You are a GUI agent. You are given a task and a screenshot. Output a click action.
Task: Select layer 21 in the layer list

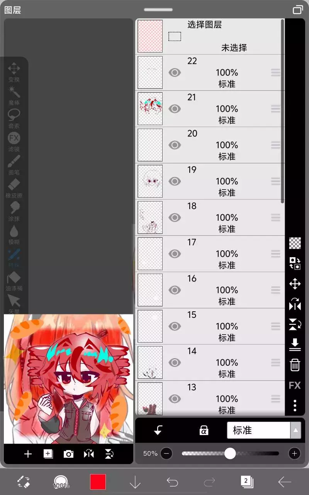(x=210, y=109)
